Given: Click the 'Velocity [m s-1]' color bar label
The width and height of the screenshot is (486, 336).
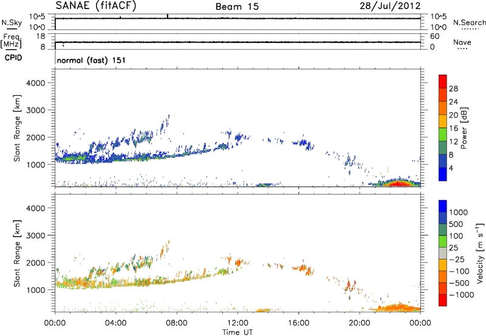Looking at the screenshot, I should [480, 253].
